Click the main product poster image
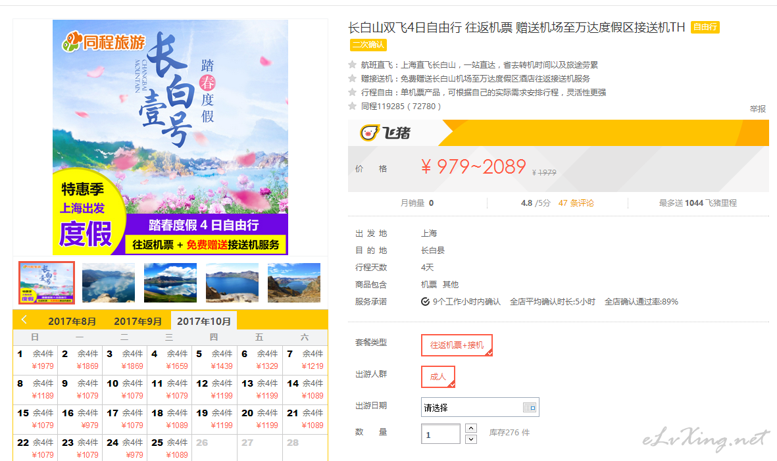This screenshot has width=777, height=461. [x=170, y=137]
